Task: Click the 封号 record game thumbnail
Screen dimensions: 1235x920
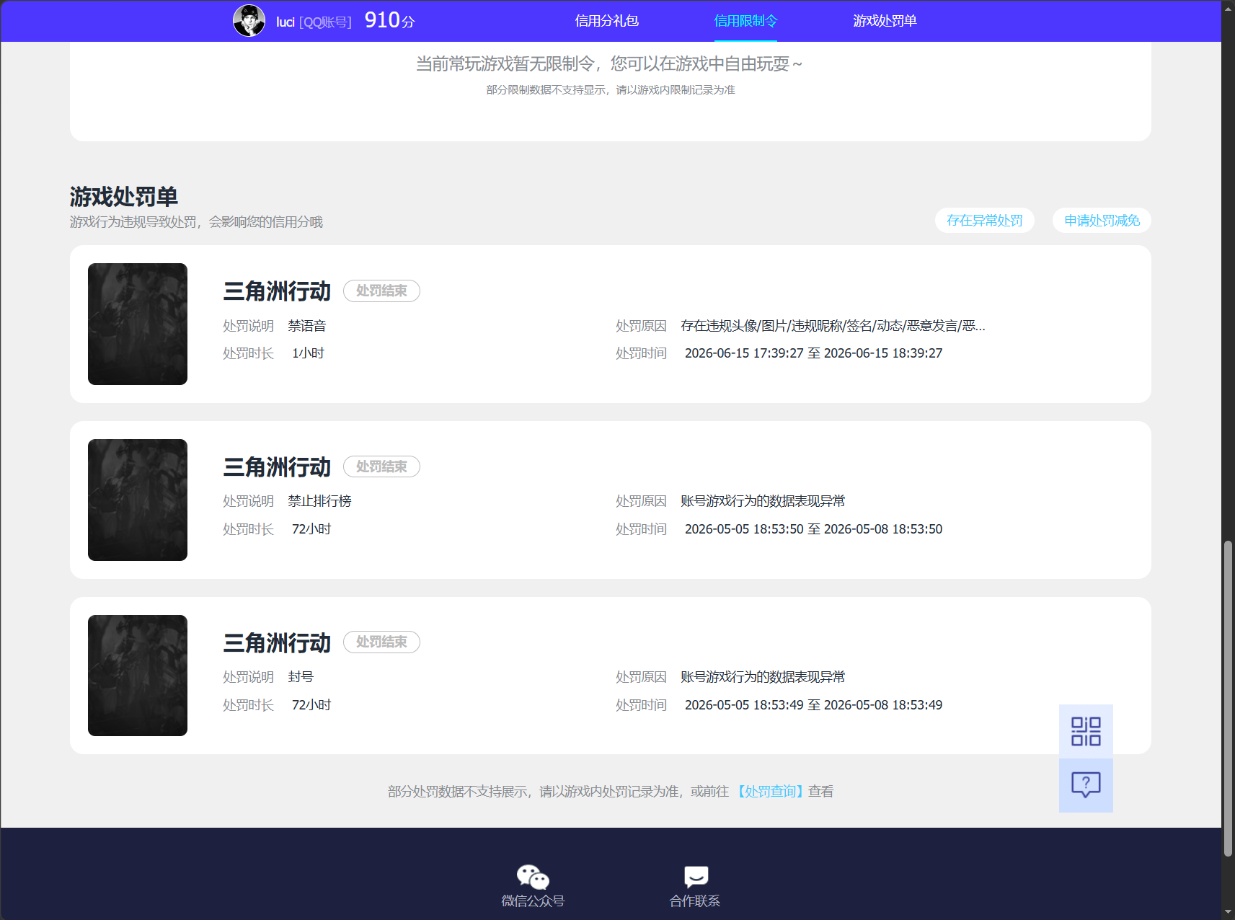Action: tap(138, 676)
